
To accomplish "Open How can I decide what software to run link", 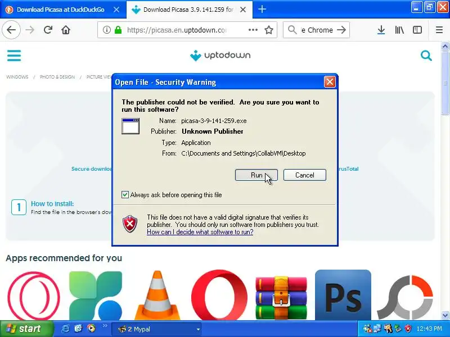I will 200,232.
